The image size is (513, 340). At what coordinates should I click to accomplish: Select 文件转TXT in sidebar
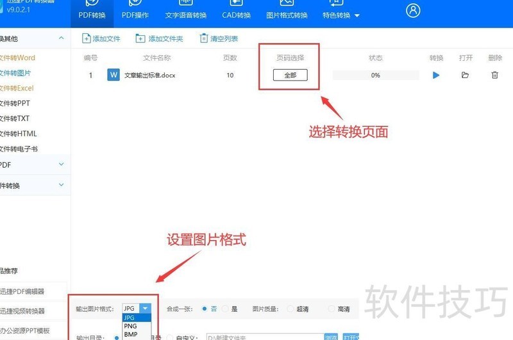(x=15, y=118)
